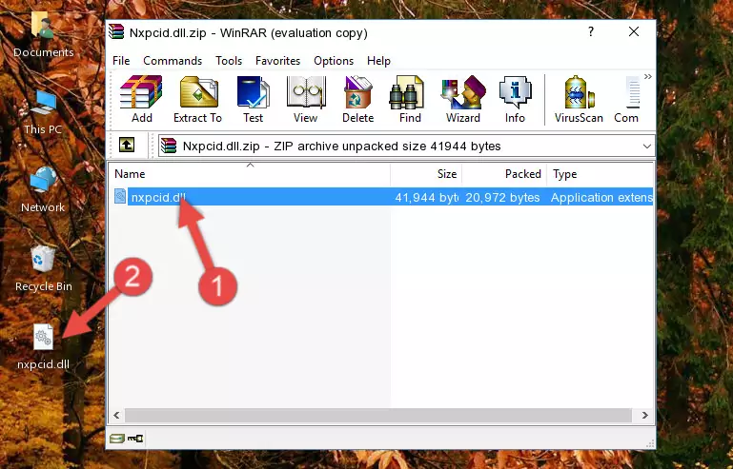This screenshot has height=469, width=733.
Task: Sort by the Size column header
Action: tap(426, 174)
